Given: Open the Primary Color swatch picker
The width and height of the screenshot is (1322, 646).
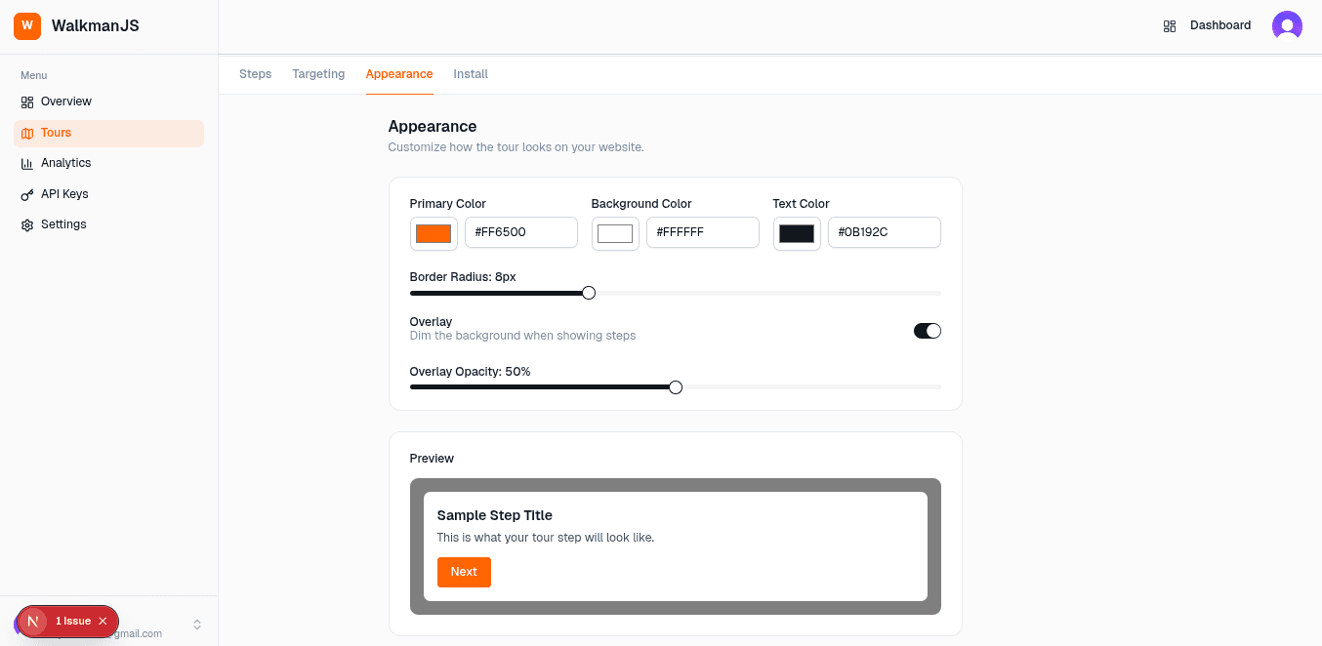Looking at the screenshot, I should click(433, 232).
